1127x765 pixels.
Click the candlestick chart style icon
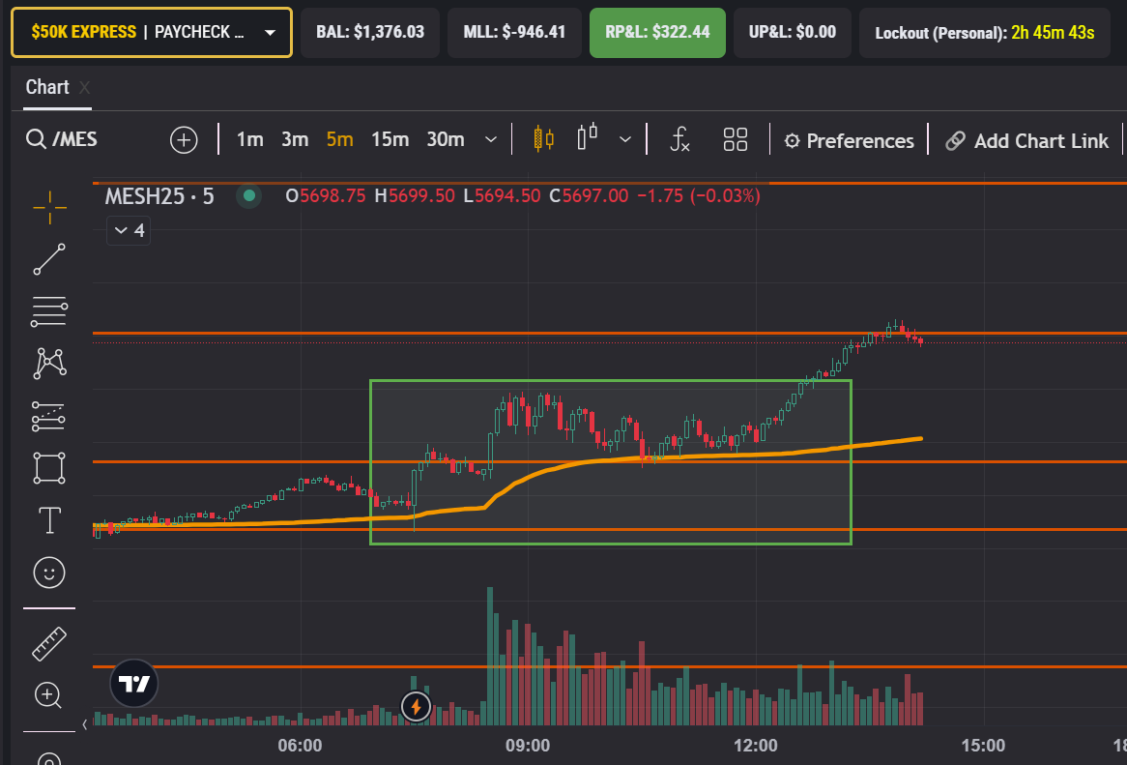[543, 138]
